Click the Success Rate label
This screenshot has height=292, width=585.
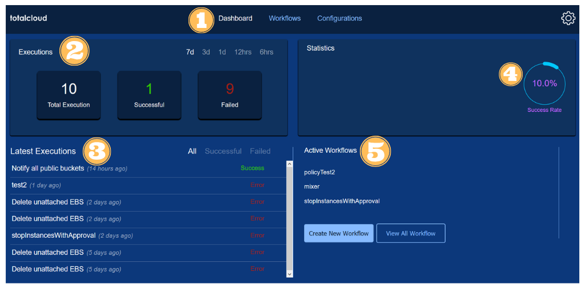pyautogui.click(x=544, y=110)
